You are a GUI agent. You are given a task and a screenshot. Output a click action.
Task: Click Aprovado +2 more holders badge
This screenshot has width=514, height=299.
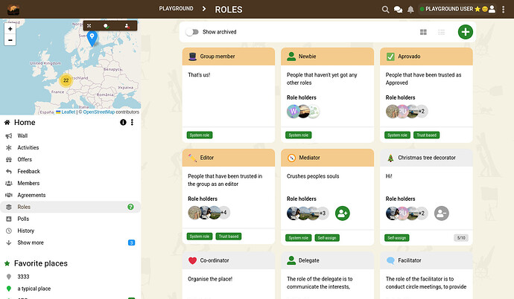coord(422,112)
